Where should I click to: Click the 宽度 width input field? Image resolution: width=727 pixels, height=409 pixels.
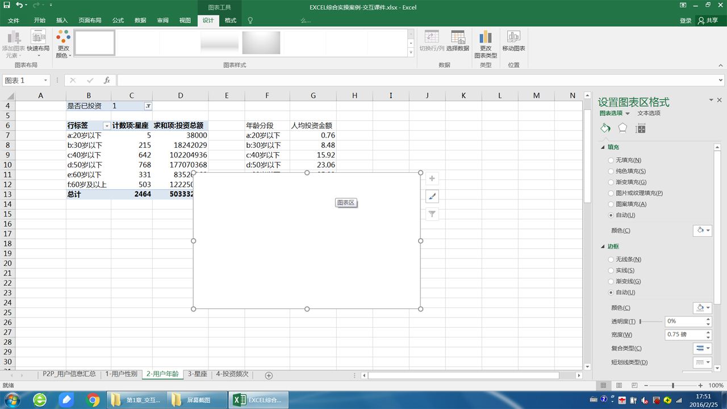coord(685,335)
